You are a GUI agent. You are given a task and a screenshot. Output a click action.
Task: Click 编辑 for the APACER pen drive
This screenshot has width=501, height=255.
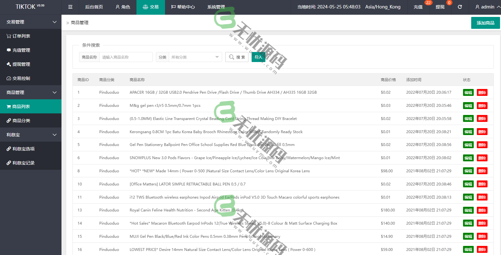[468, 92]
